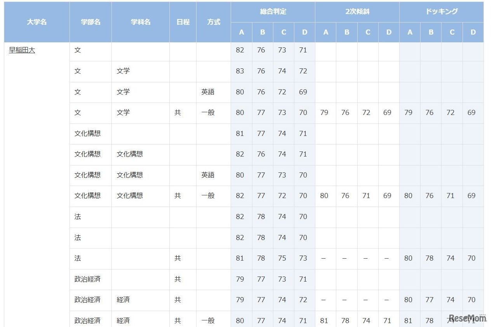Select the A header under 総合判定
492x327 pixels.
242,33
